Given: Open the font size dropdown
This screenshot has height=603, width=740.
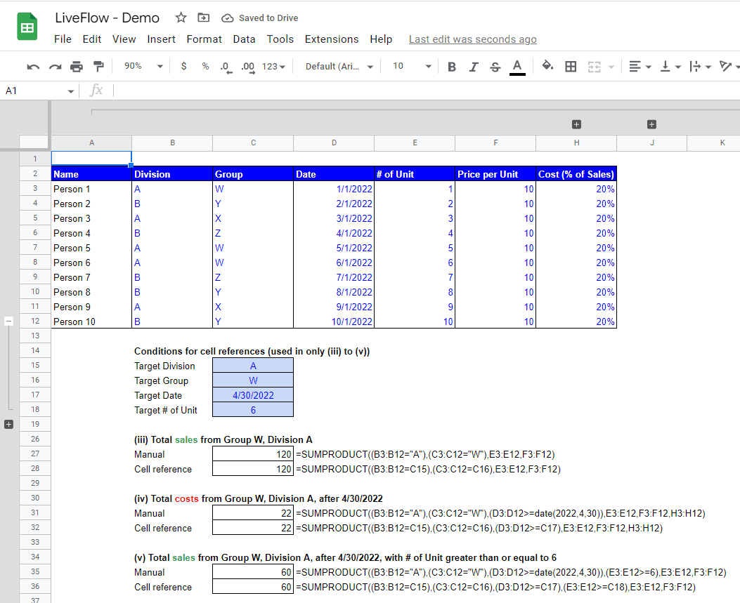Looking at the screenshot, I should pos(412,66).
